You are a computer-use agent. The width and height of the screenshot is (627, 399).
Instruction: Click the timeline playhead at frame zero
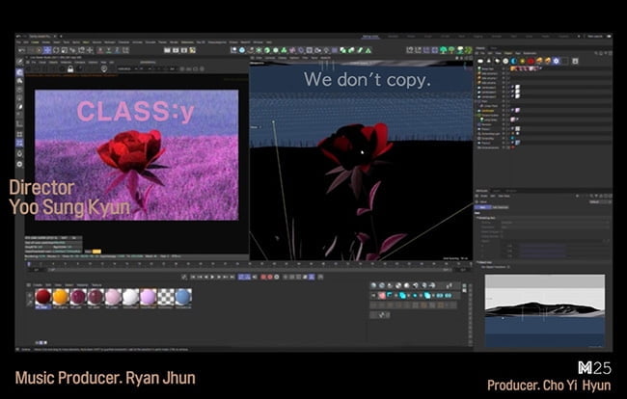click(29, 264)
